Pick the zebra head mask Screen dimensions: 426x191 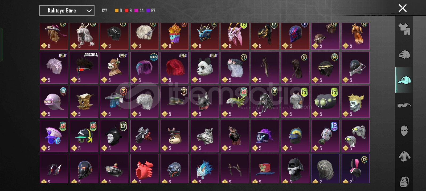[x=205, y=136]
